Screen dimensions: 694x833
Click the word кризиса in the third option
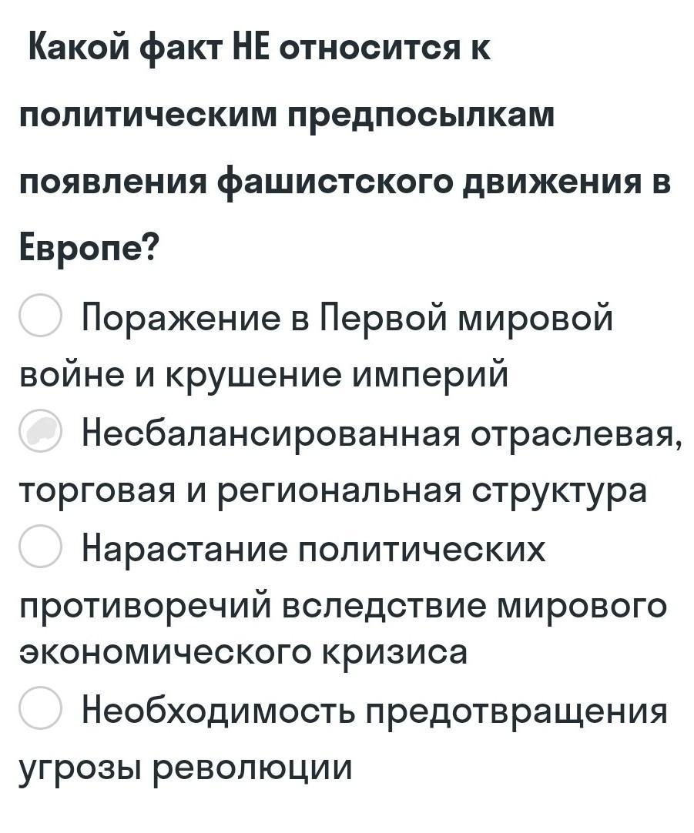[x=396, y=652]
